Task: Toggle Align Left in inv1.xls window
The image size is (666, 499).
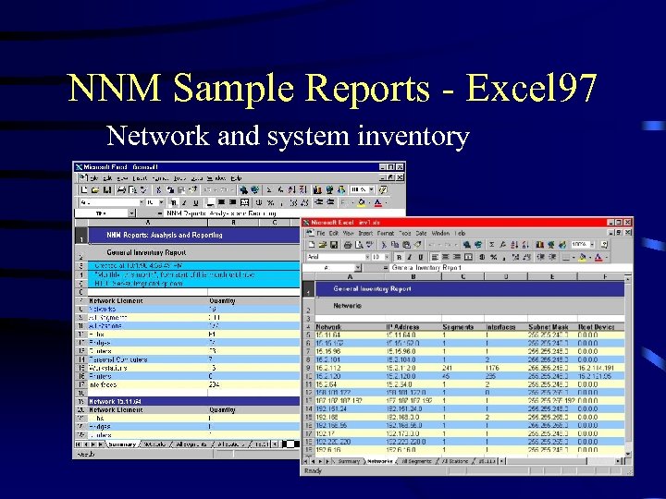Action: [x=435, y=257]
